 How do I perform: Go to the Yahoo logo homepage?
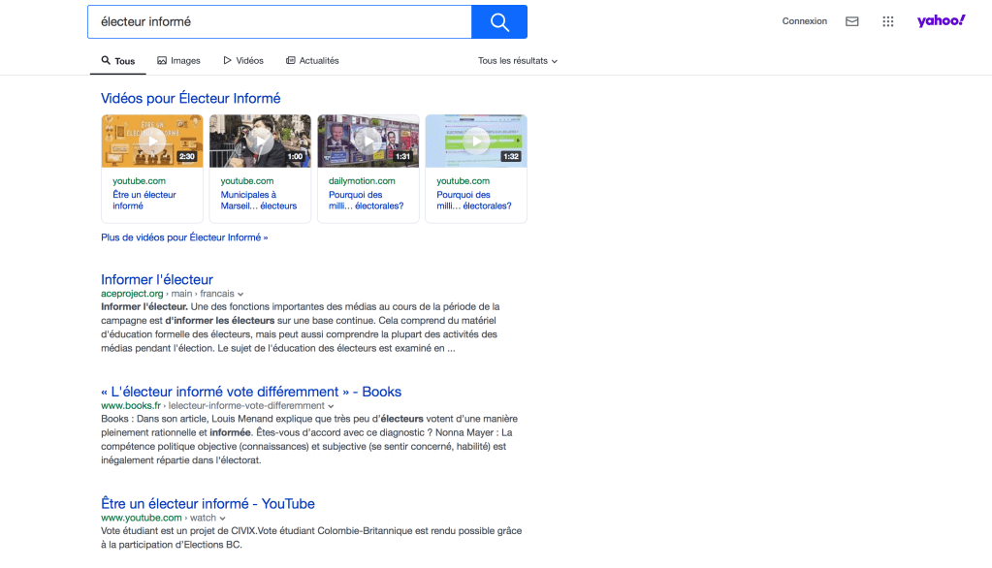tap(941, 21)
